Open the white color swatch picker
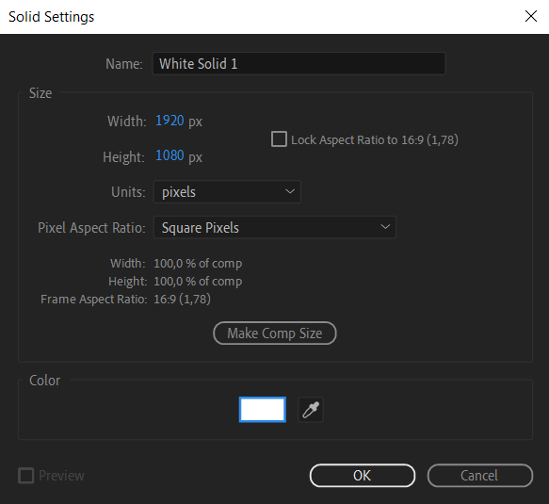The width and height of the screenshot is (549, 504). click(263, 410)
